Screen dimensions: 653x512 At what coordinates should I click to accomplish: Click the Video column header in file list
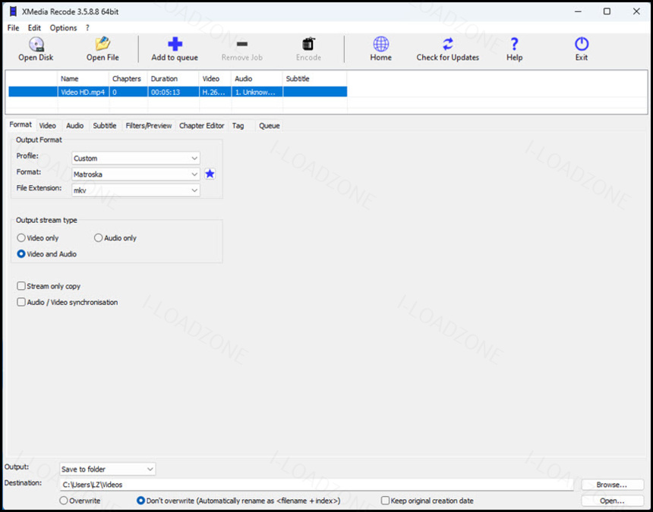point(216,79)
